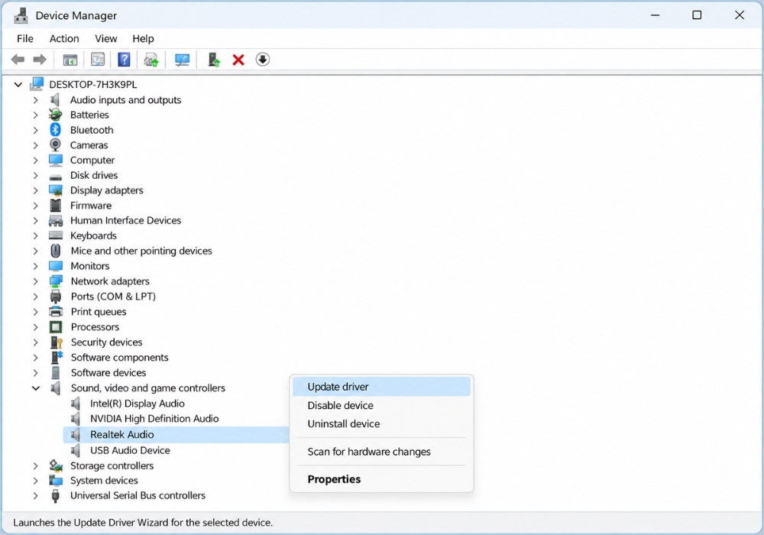The image size is (764, 535).
Task: Click the Back arrow toolbar icon
Action: [x=18, y=60]
